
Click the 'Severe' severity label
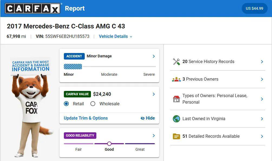click(x=149, y=74)
